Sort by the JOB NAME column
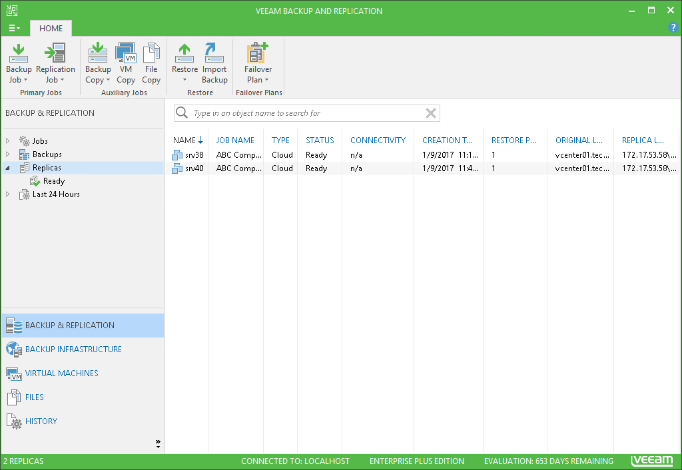The image size is (682, 470). point(235,140)
